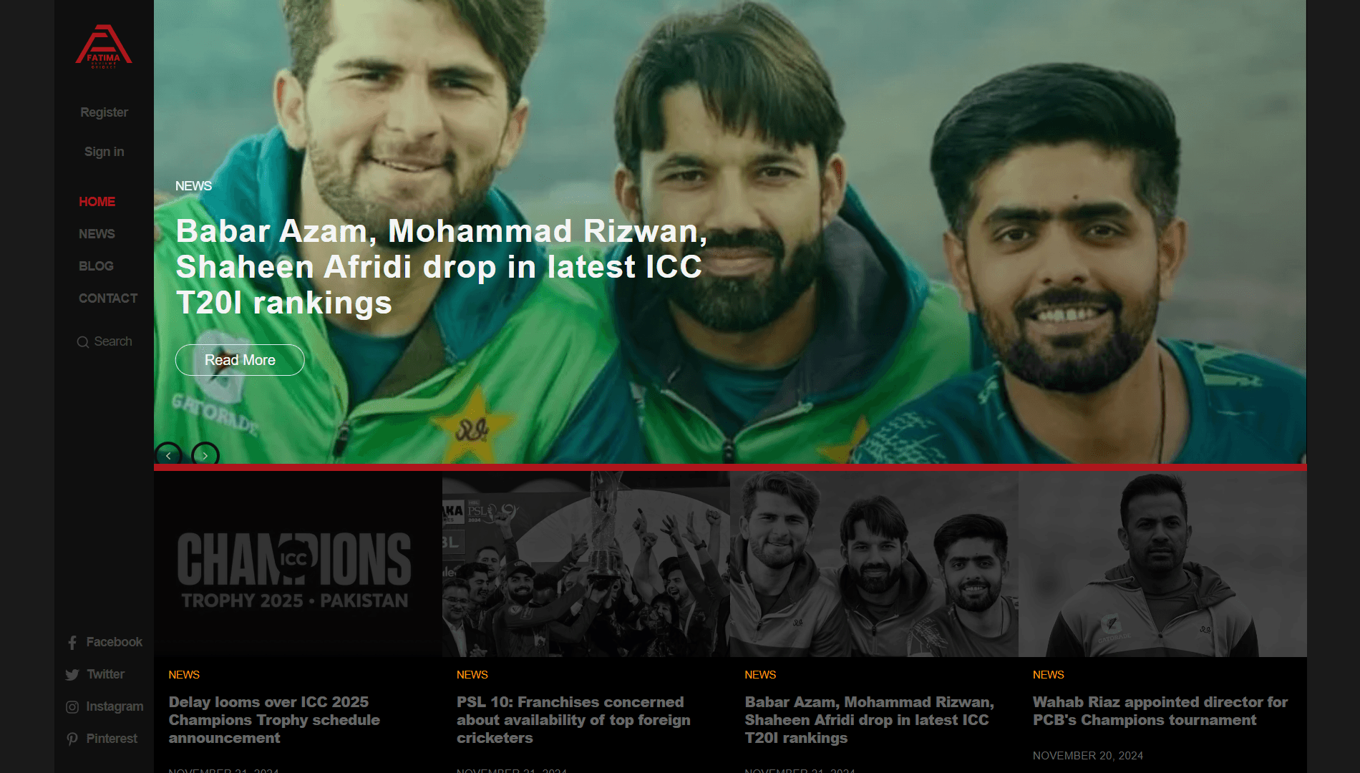Open the PSL trophy celebration thumbnail
1360x773 pixels.
tap(586, 564)
